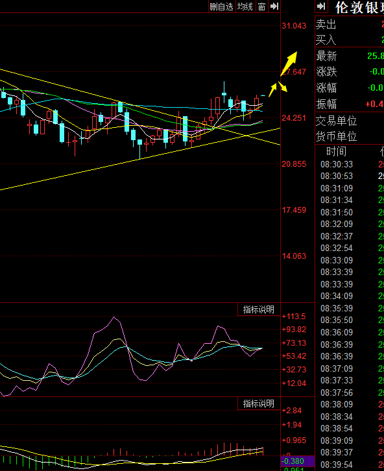This screenshot has height=471, width=384.
Task: Click the collapse arrow icon beside 窗
Action: pos(274,6)
